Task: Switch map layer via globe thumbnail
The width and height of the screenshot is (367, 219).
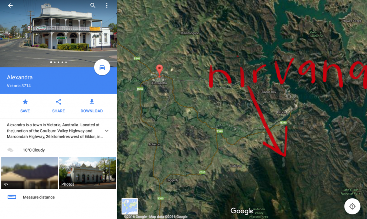Action: coord(130,206)
